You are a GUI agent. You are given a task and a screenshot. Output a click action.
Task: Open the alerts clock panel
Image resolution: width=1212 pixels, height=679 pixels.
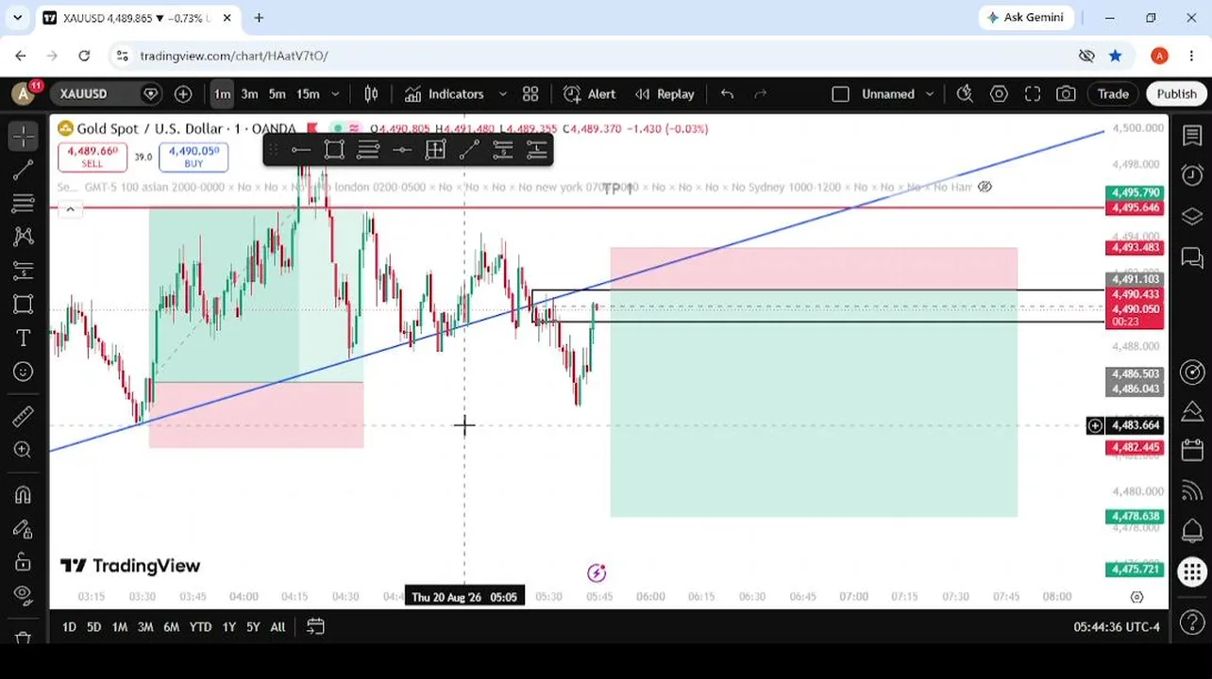(x=1192, y=175)
